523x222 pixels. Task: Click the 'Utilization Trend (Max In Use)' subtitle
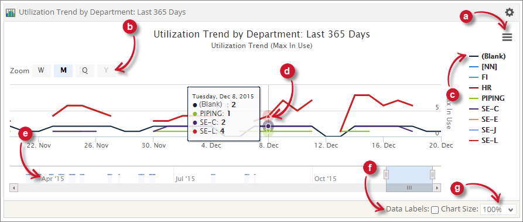coord(261,46)
